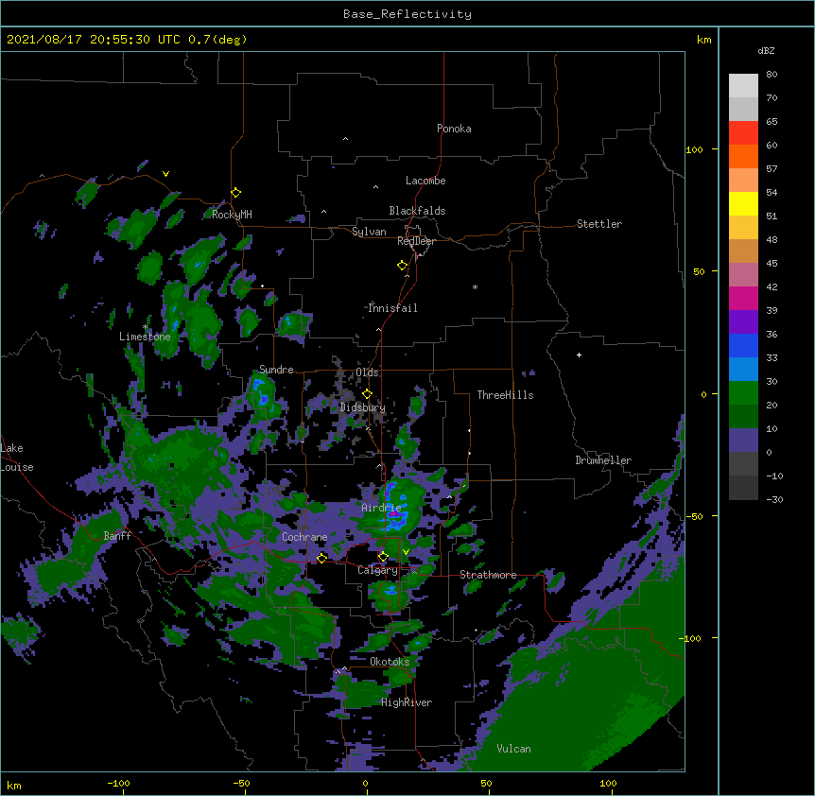Click the yellow diamond marker below Cochrane
This screenshot has height=796, width=815.
point(321,558)
